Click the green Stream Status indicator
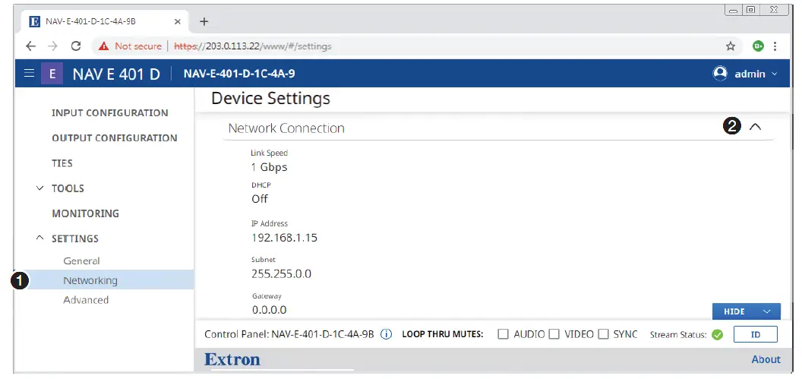802x379 pixels. (x=717, y=334)
